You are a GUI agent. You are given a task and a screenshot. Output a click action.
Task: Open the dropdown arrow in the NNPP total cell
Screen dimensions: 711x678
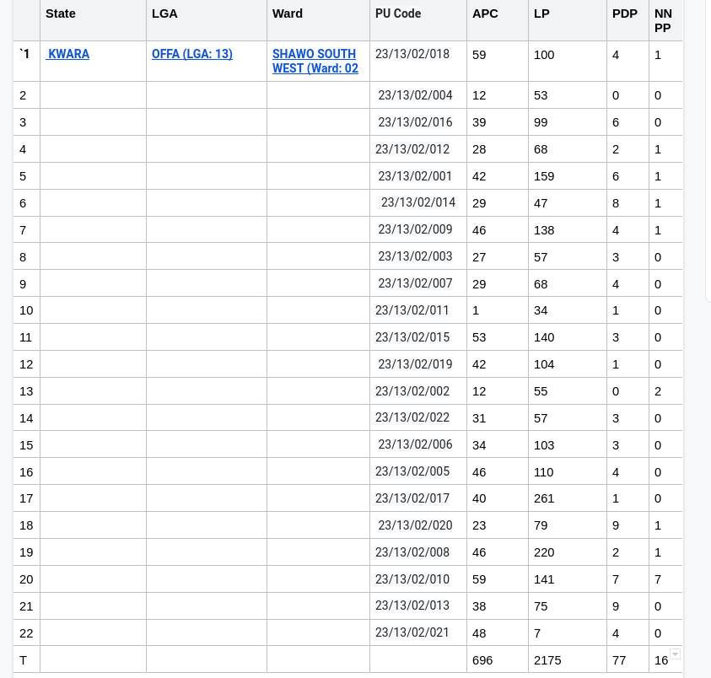tap(676, 654)
